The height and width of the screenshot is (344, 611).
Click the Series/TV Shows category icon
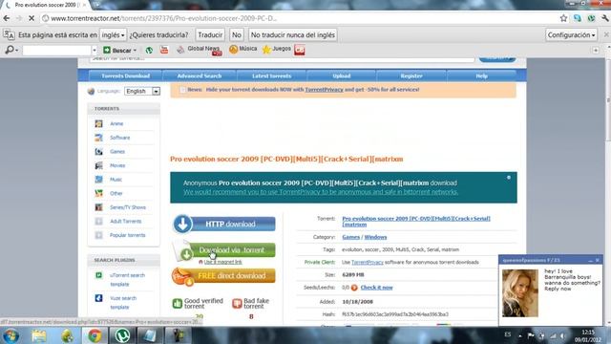99,207
